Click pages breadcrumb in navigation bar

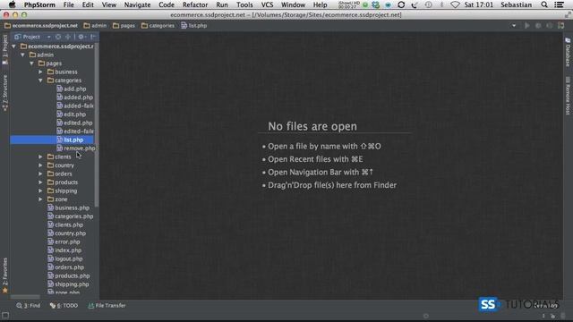pyautogui.click(x=124, y=26)
